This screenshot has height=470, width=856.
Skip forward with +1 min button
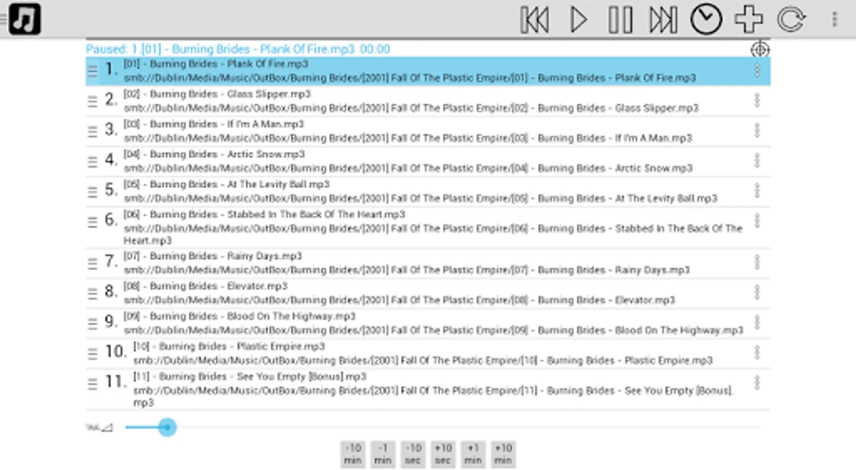pos(473,454)
